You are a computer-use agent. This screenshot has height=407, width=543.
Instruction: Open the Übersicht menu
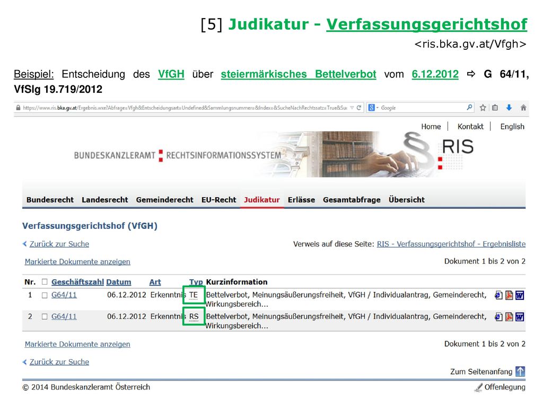[407, 200]
